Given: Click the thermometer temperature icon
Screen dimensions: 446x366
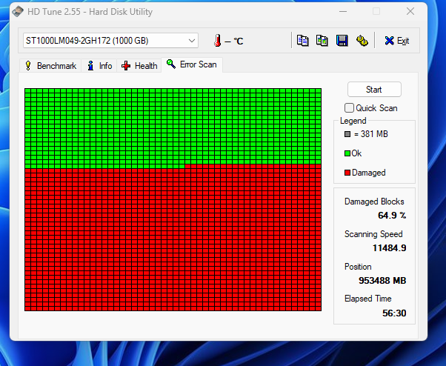Looking at the screenshot, I should 218,41.
